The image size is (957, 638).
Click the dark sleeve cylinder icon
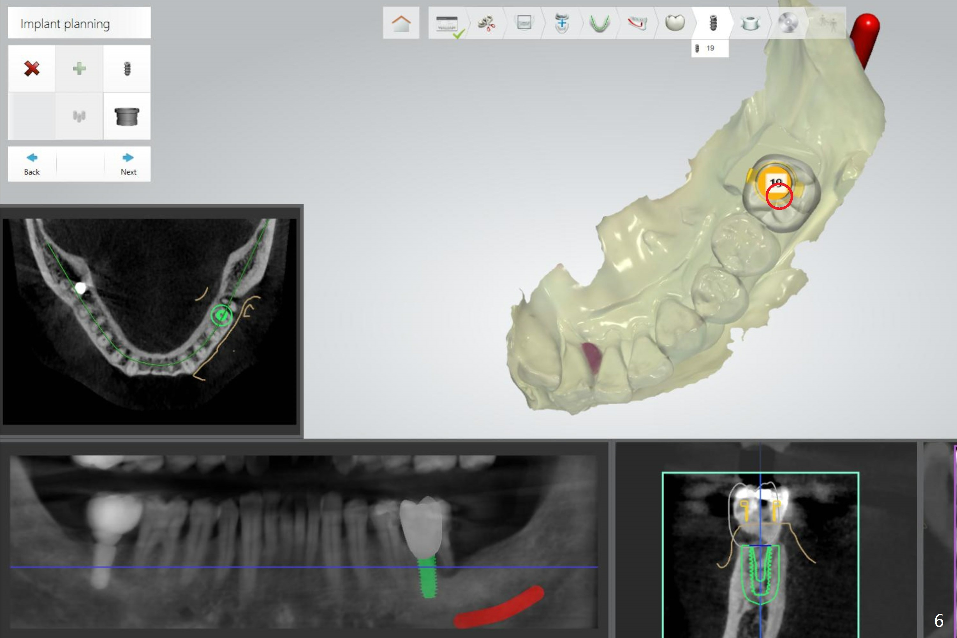point(127,116)
